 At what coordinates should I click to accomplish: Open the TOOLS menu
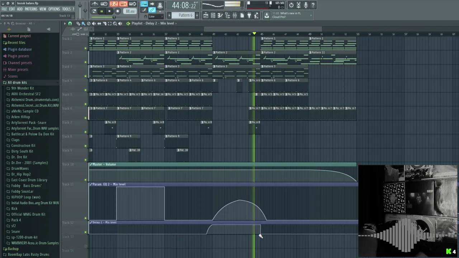click(x=66, y=9)
